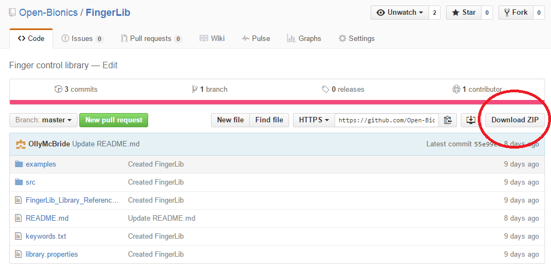551x266 pixels.
Task: Click the README.md file icon
Action: [18, 218]
